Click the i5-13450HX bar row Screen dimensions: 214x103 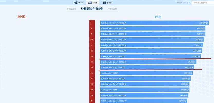[145, 84]
